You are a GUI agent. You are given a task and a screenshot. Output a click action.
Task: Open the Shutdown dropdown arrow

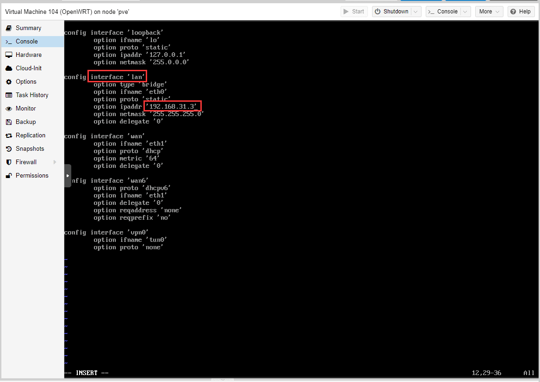click(416, 12)
